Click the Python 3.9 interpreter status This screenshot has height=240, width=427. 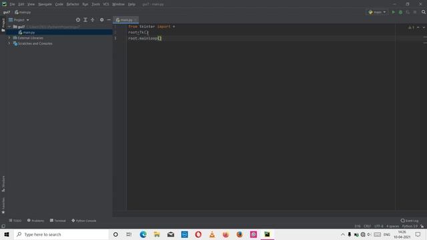pos(410,226)
